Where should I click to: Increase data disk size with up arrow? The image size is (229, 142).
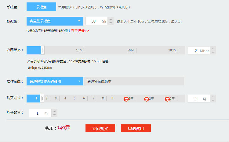click(111, 19)
